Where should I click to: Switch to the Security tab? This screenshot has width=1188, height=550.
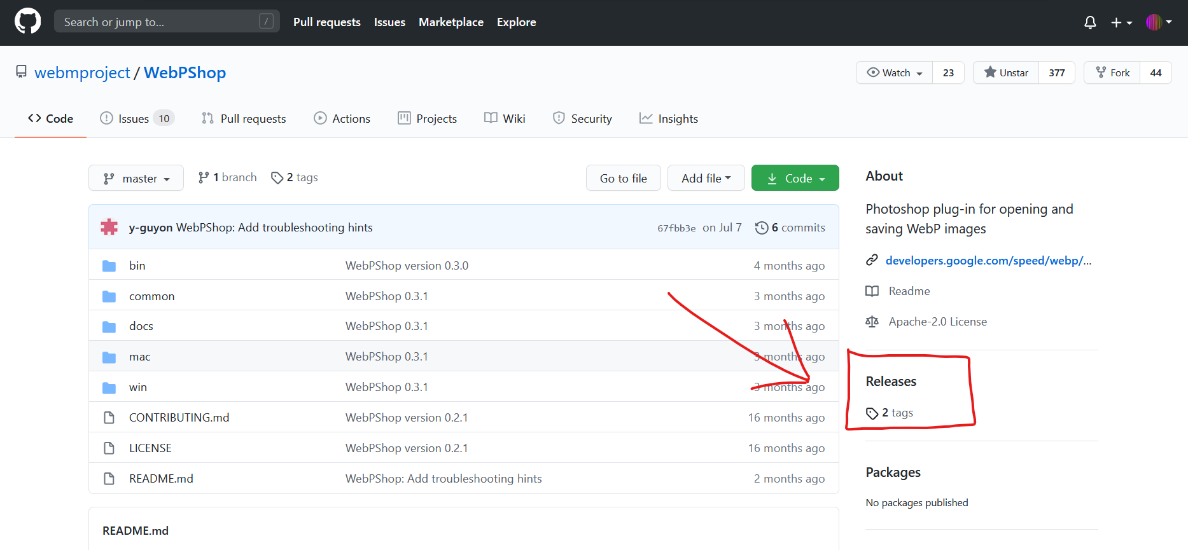tap(582, 119)
